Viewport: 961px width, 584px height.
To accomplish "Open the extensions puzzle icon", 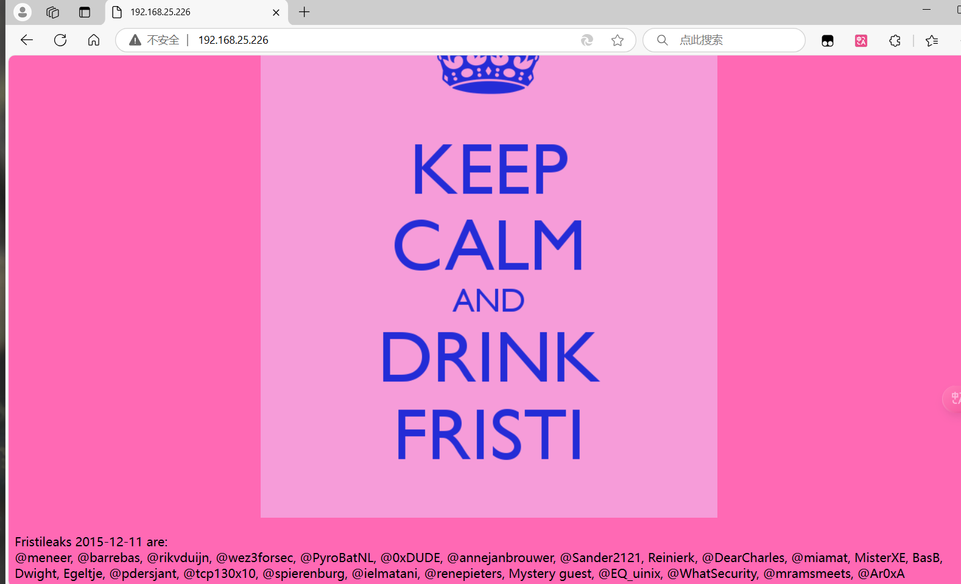I will (895, 41).
